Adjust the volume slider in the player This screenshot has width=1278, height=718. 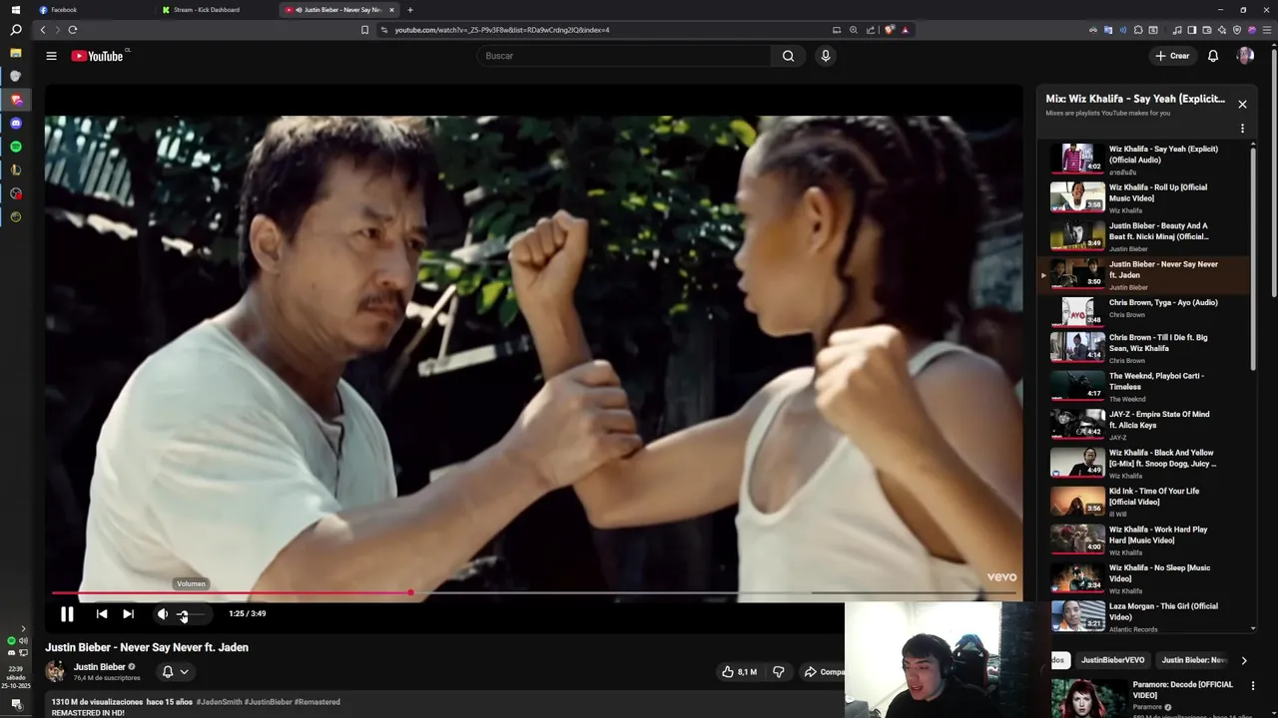pos(192,614)
